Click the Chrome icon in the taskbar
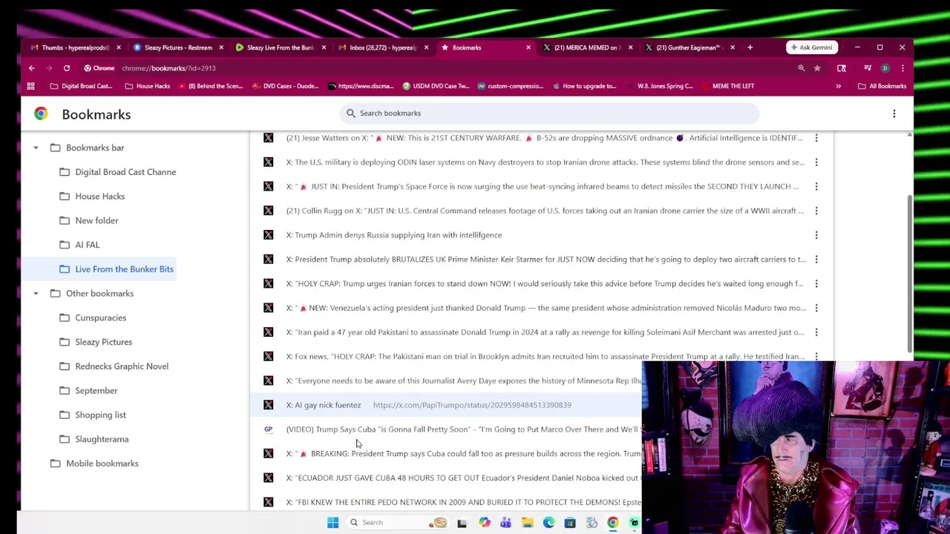 613,522
